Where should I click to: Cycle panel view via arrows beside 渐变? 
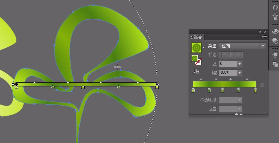(x=192, y=37)
